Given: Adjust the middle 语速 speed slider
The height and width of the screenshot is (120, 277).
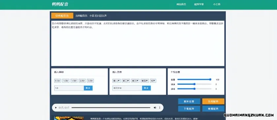Looking at the screenshot, I should 194,84.
